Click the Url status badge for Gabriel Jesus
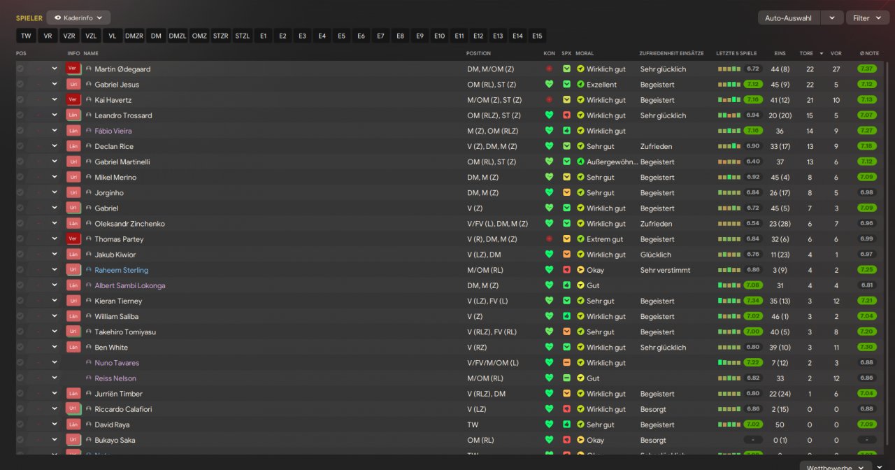 [73, 84]
